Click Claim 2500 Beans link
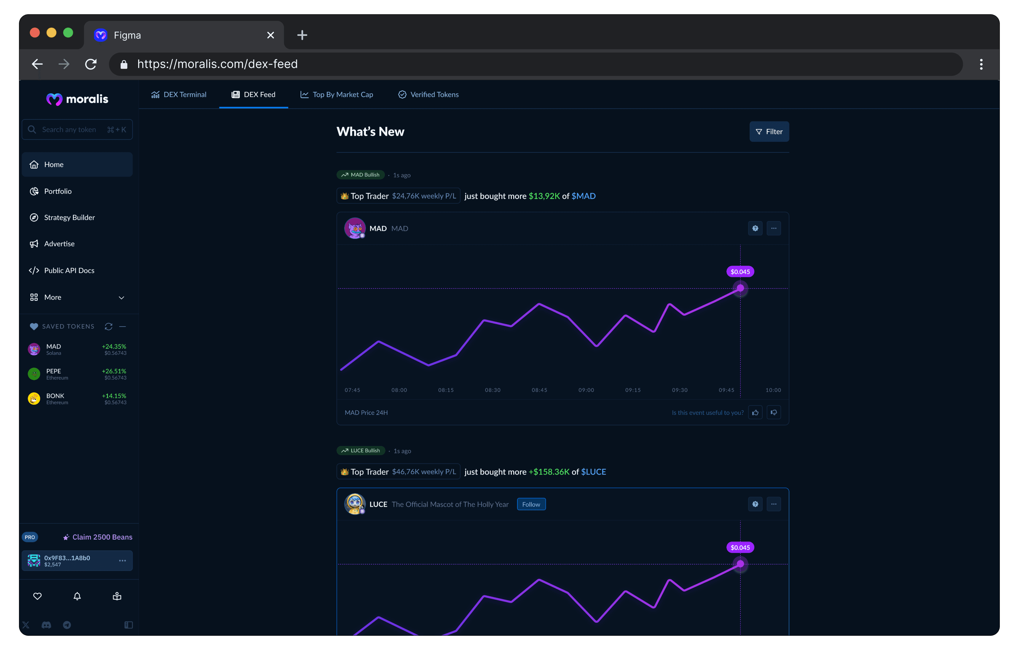1020x650 pixels. (98, 537)
